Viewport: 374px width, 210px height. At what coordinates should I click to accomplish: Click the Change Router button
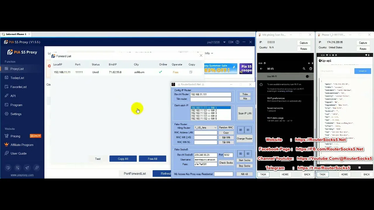(245, 139)
